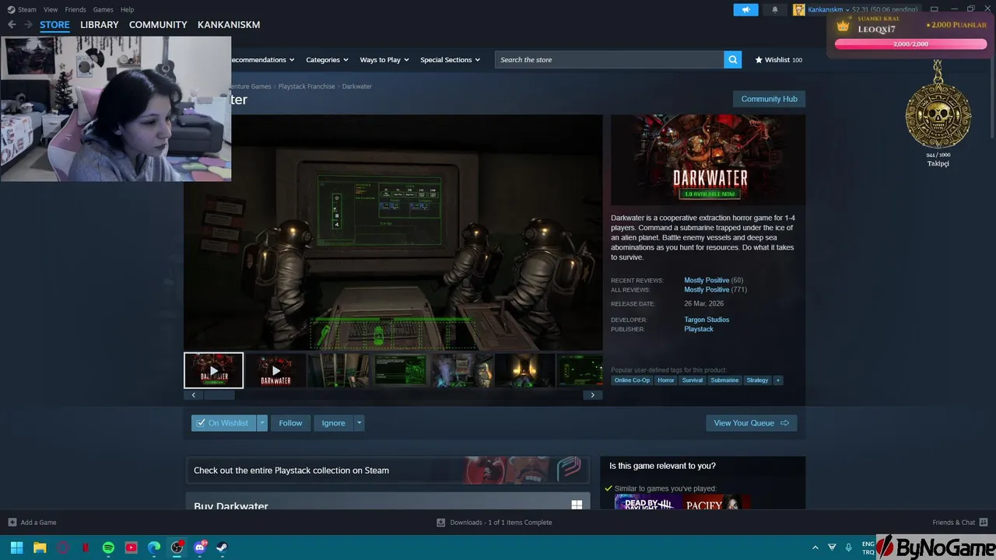Show hidden tray icons chevron
The width and height of the screenshot is (996, 560).
[815, 548]
